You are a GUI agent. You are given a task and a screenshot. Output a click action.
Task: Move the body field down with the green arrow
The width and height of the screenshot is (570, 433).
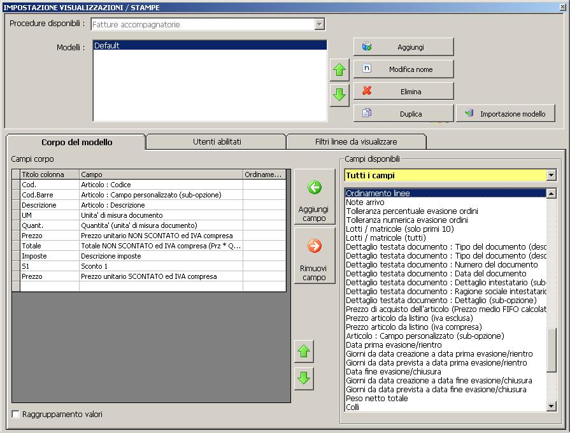click(304, 378)
